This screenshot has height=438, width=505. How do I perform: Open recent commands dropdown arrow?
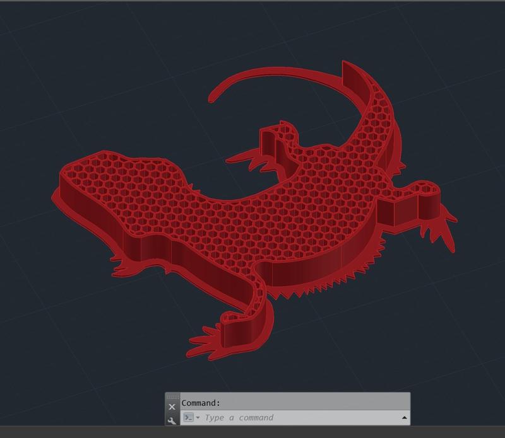pos(198,418)
